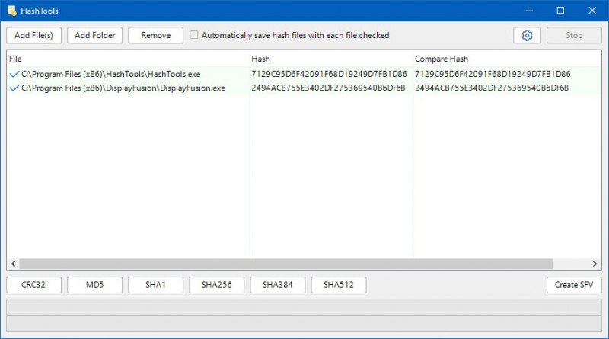Click checkmark icon beside DisplayFusion.exe row

click(14, 88)
